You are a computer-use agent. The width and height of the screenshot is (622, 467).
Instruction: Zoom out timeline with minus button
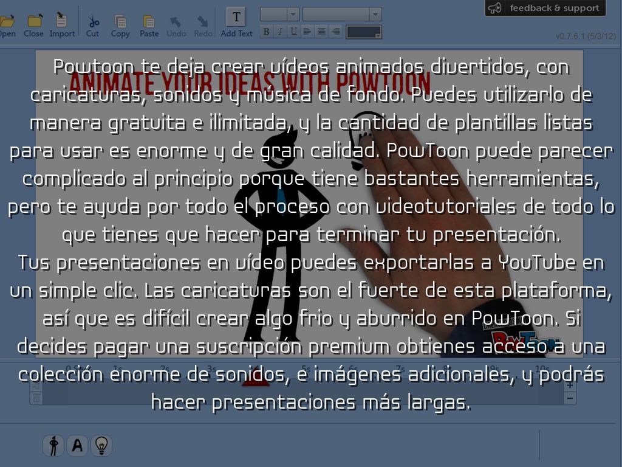[x=570, y=399]
